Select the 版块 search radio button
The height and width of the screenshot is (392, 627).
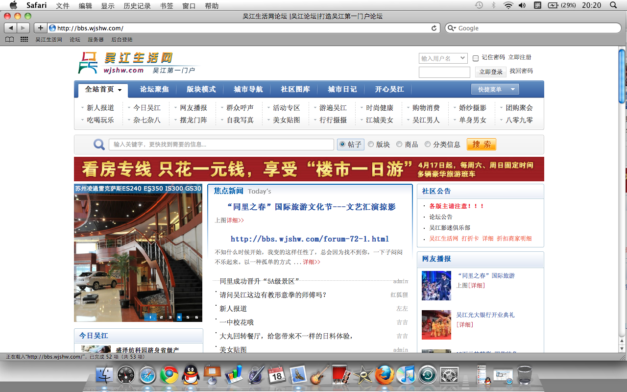[371, 145]
